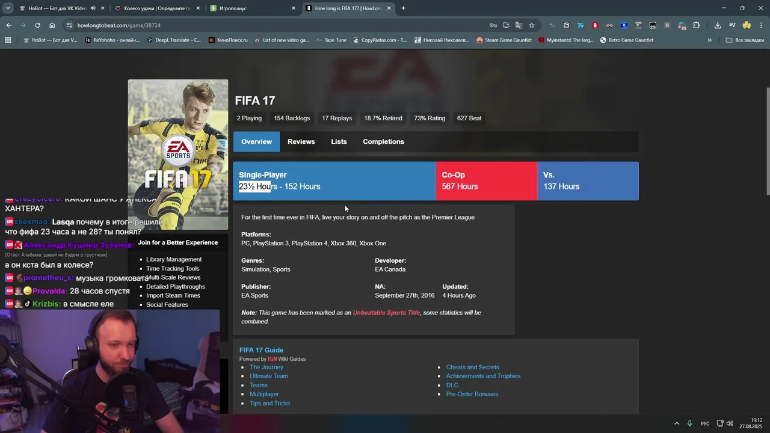770x433 pixels.
Task: Open a new browser tab
Action: [x=403, y=8]
